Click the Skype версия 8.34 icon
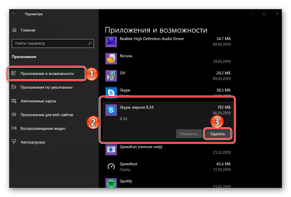Image resolution: width=291 pixels, height=197 pixels. pyautogui.click(x=111, y=110)
